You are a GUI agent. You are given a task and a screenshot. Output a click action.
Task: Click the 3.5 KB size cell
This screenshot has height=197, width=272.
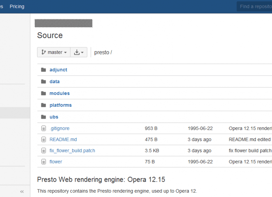point(152,151)
